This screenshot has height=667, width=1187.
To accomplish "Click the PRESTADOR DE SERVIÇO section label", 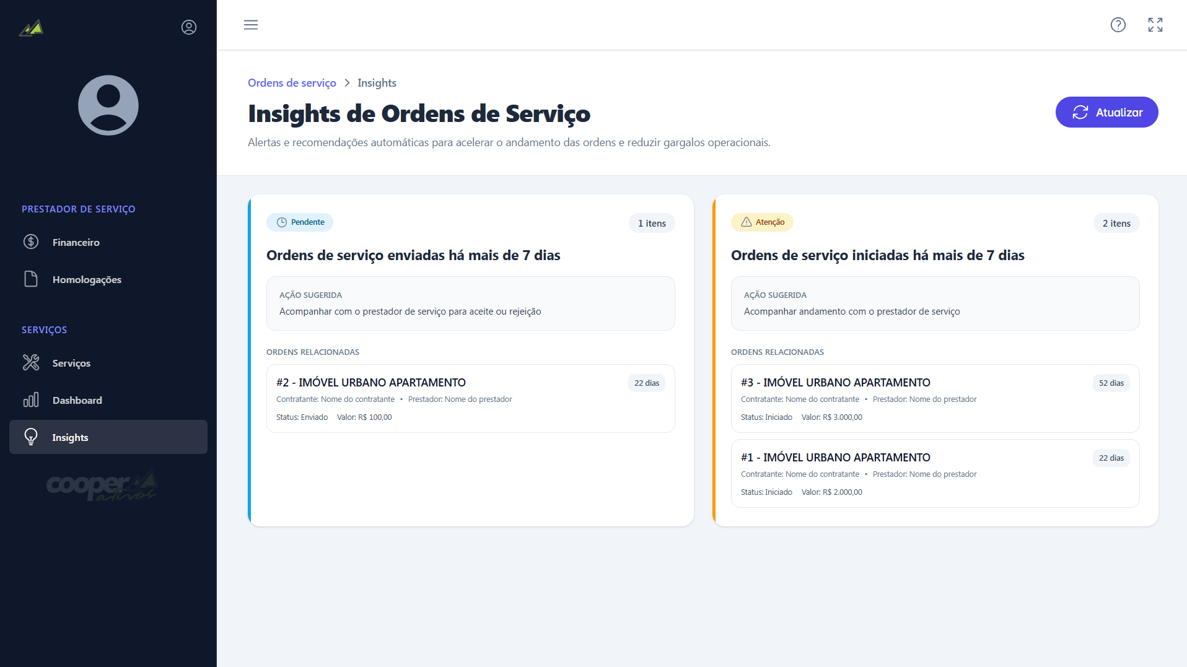I will [x=79, y=209].
